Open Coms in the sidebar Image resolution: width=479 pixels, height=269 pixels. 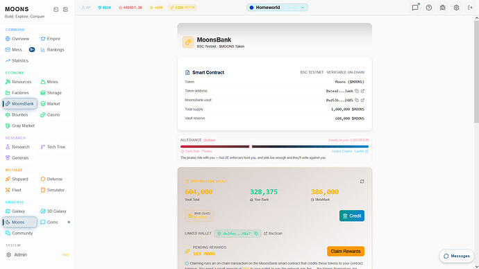[x=49, y=222]
